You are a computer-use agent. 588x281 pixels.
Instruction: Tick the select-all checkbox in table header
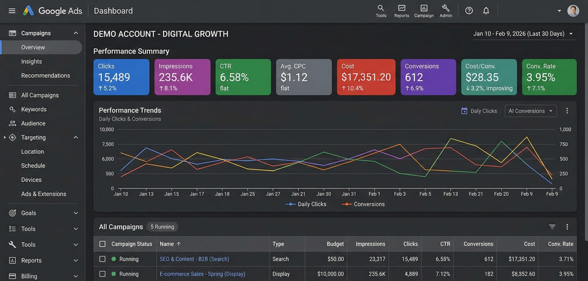tap(102, 244)
